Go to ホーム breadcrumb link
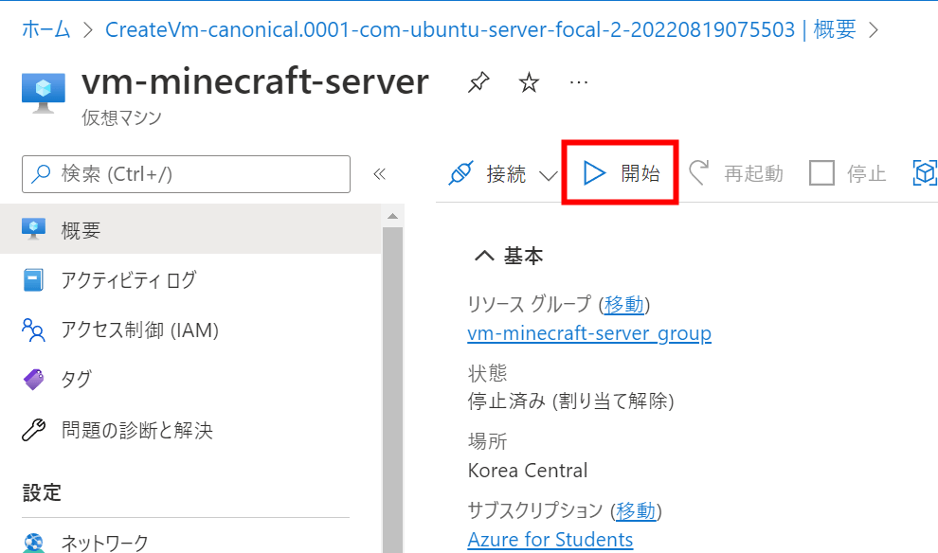 click(46, 29)
